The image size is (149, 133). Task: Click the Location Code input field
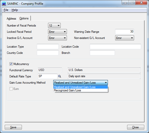tap(115, 46)
